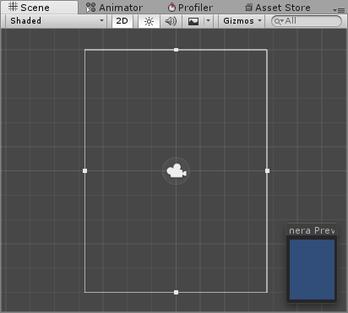The width and height of the screenshot is (348, 313).
Task: Click the right handle of camera frame
Action: pyautogui.click(x=267, y=170)
